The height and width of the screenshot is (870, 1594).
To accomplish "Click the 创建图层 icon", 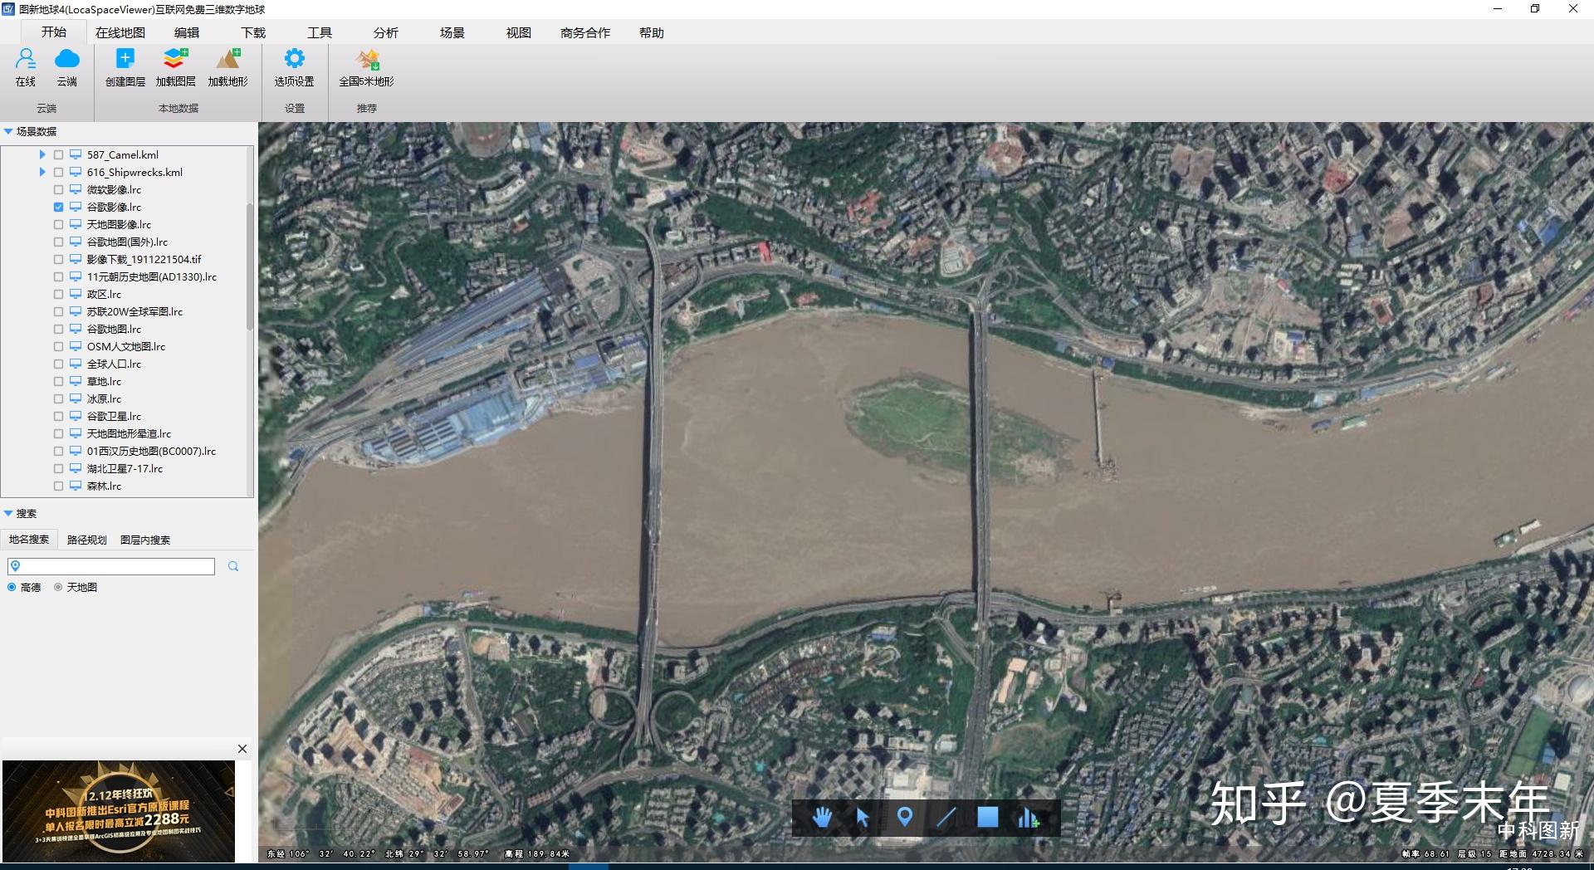I will click(x=125, y=59).
